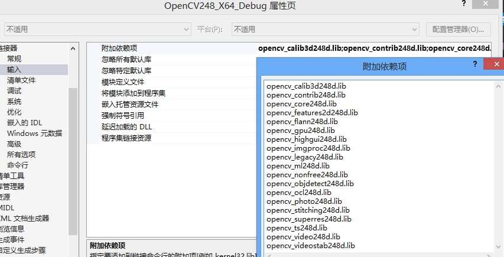504x257 pixels.
Task: Click the opencv_ocl248d.lib line
Action: 299,193
